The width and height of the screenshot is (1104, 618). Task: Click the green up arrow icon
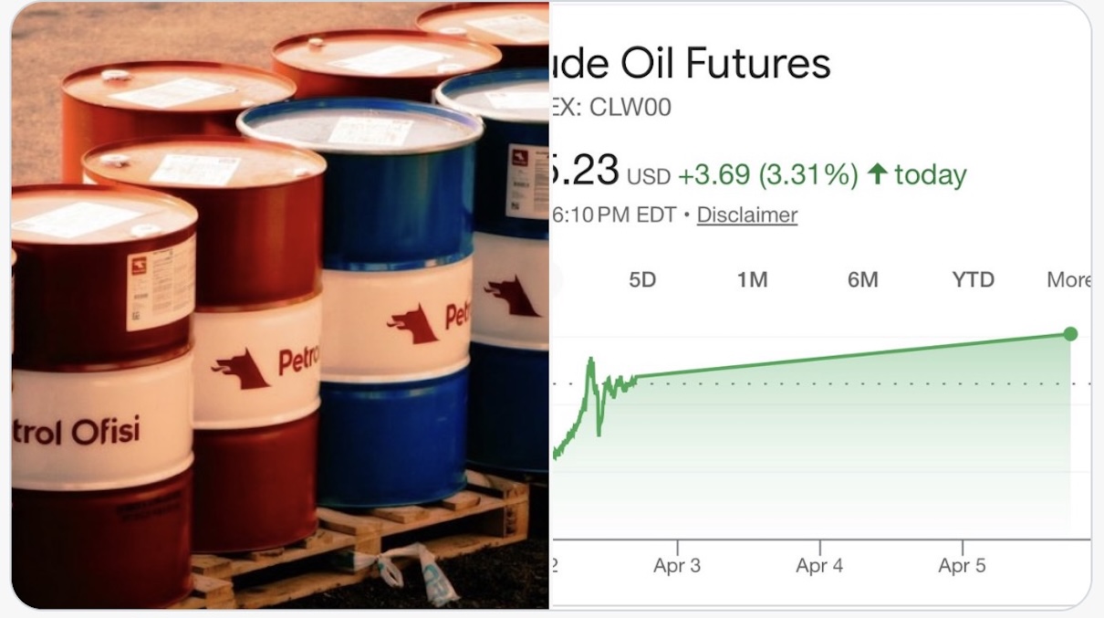pyautogui.click(x=877, y=173)
